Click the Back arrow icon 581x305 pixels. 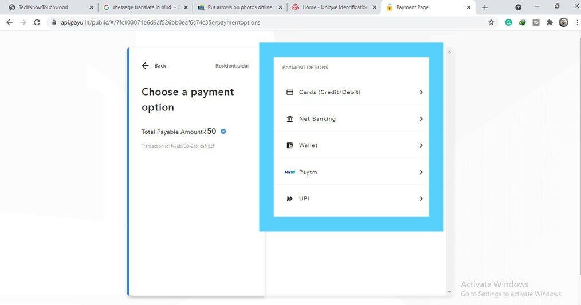146,65
